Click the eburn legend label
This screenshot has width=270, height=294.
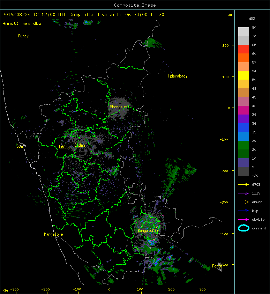(x=257, y=202)
